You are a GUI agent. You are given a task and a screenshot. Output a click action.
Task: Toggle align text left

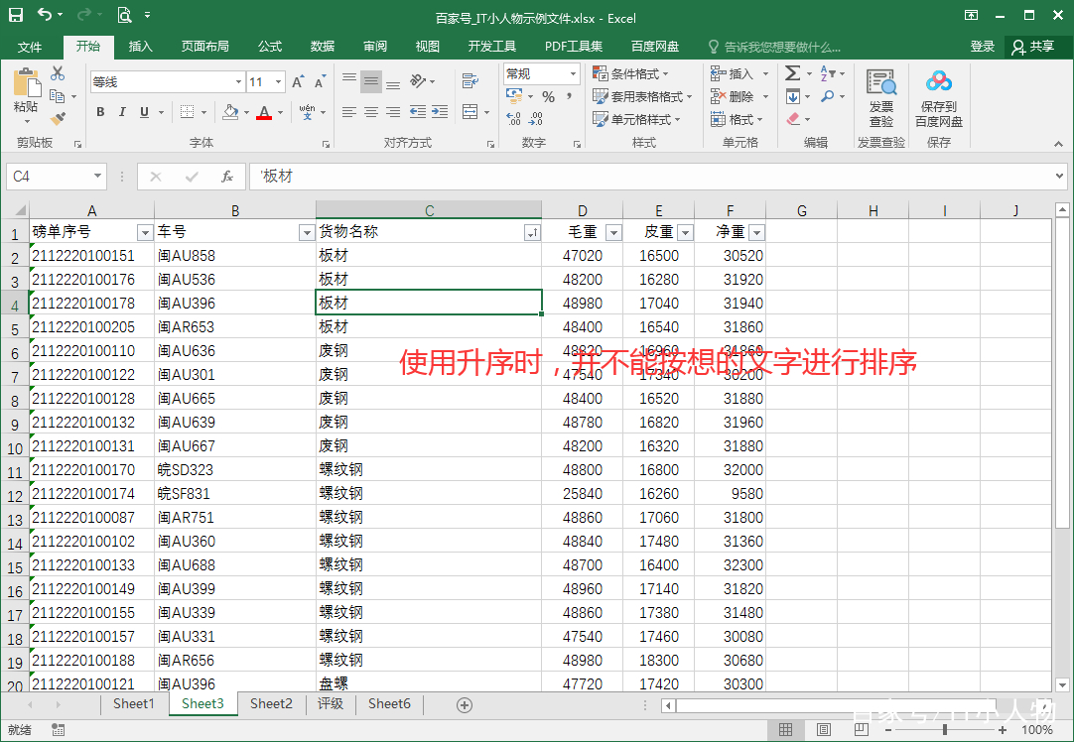tap(349, 111)
